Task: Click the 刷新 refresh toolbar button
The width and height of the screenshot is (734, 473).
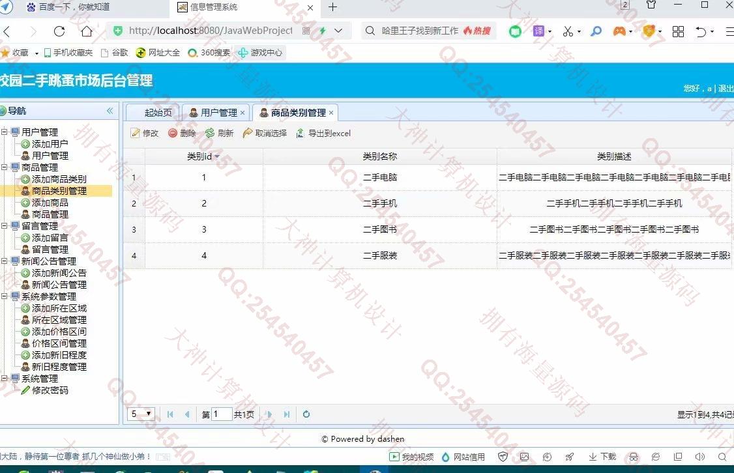Action: 220,134
